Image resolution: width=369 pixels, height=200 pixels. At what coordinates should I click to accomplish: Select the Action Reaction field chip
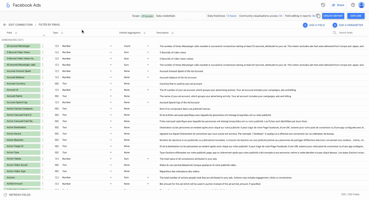point(22,140)
